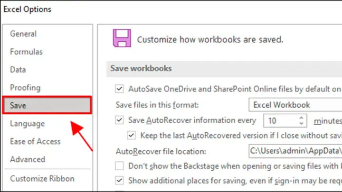This screenshot has width=342, height=192.
Task: Open the Save files in this format dropdown
Action: pos(295,105)
